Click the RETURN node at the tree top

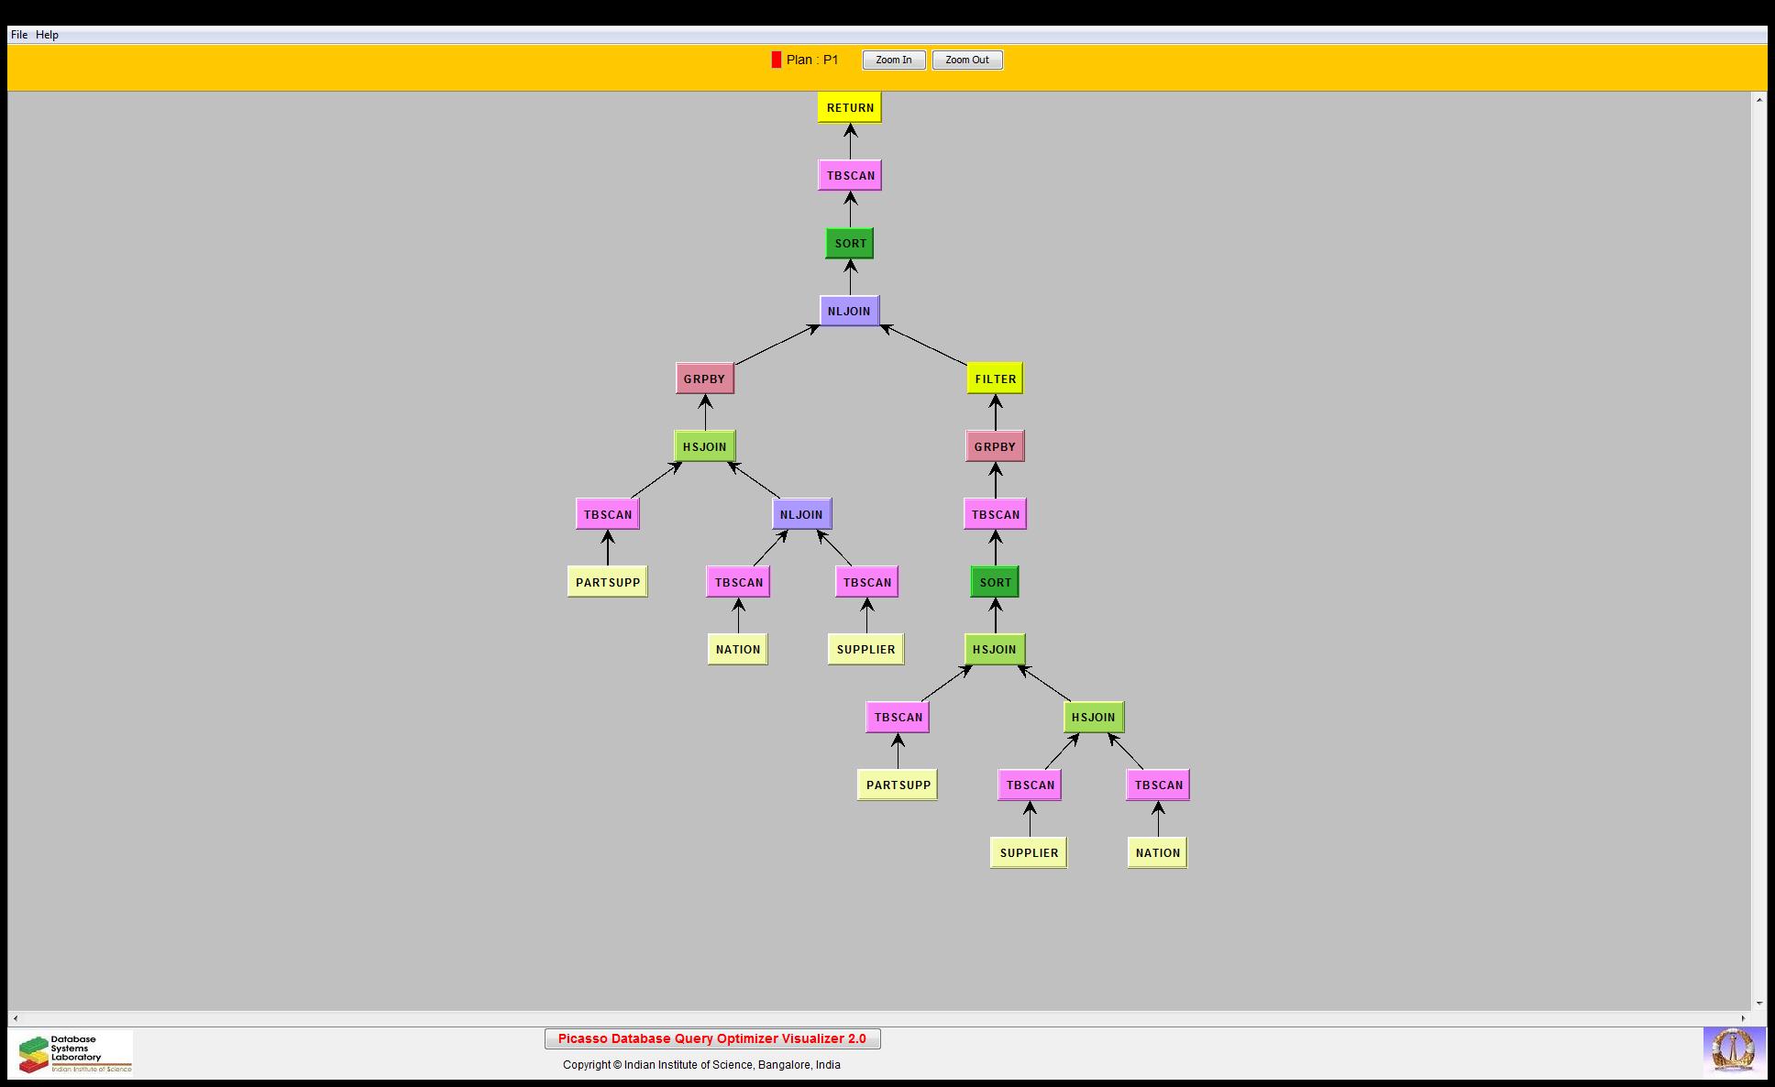[x=849, y=107]
